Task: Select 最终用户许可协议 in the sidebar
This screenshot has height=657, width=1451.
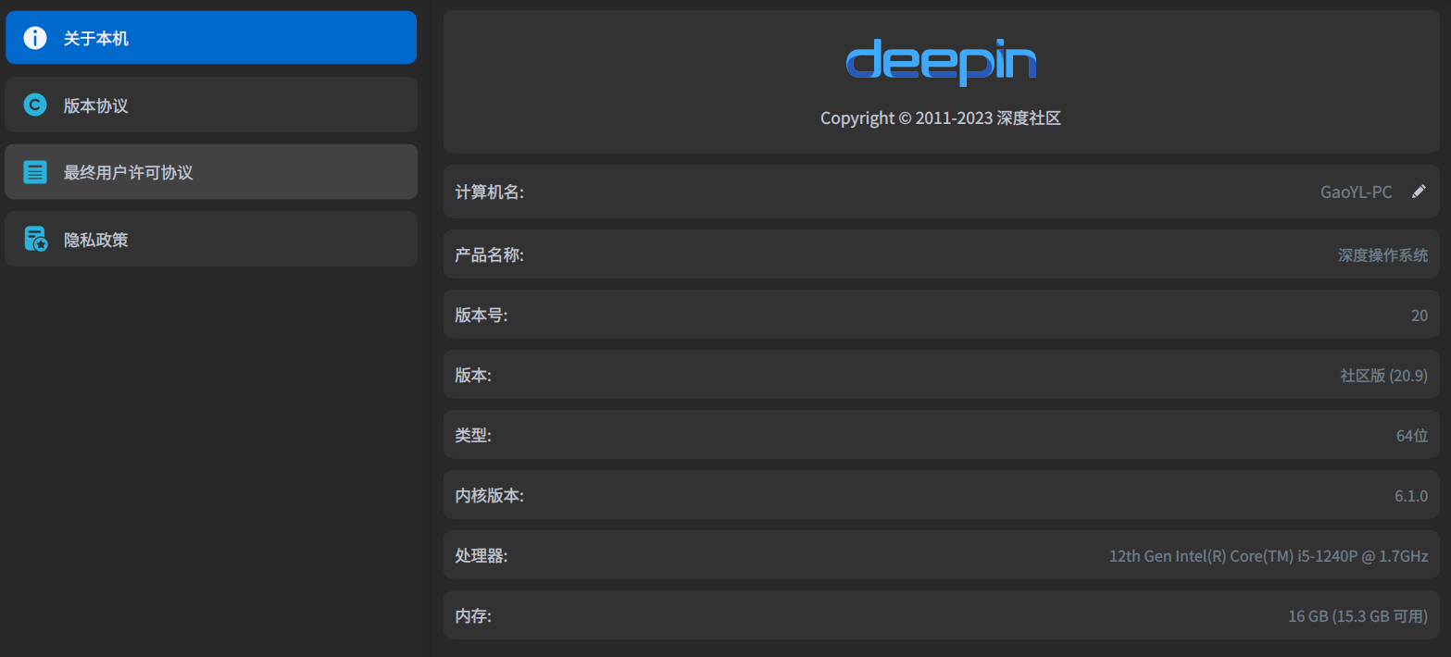Action: (211, 172)
